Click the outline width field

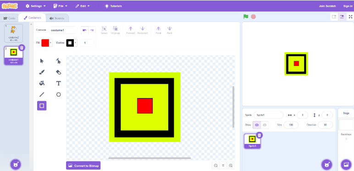[87, 43]
